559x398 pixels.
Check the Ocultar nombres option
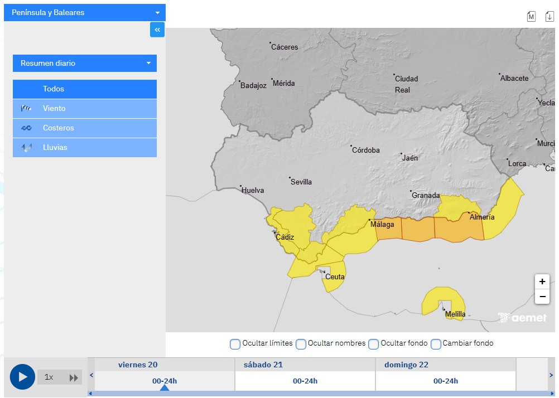point(301,344)
